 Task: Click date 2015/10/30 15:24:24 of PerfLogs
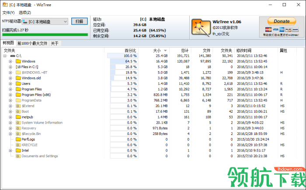pyautogui.click(x=253, y=139)
